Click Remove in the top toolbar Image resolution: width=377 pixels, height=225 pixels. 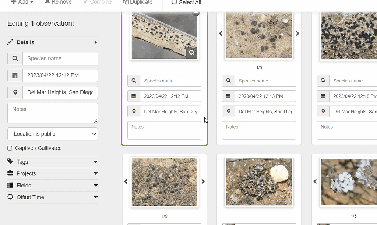pos(58,2)
